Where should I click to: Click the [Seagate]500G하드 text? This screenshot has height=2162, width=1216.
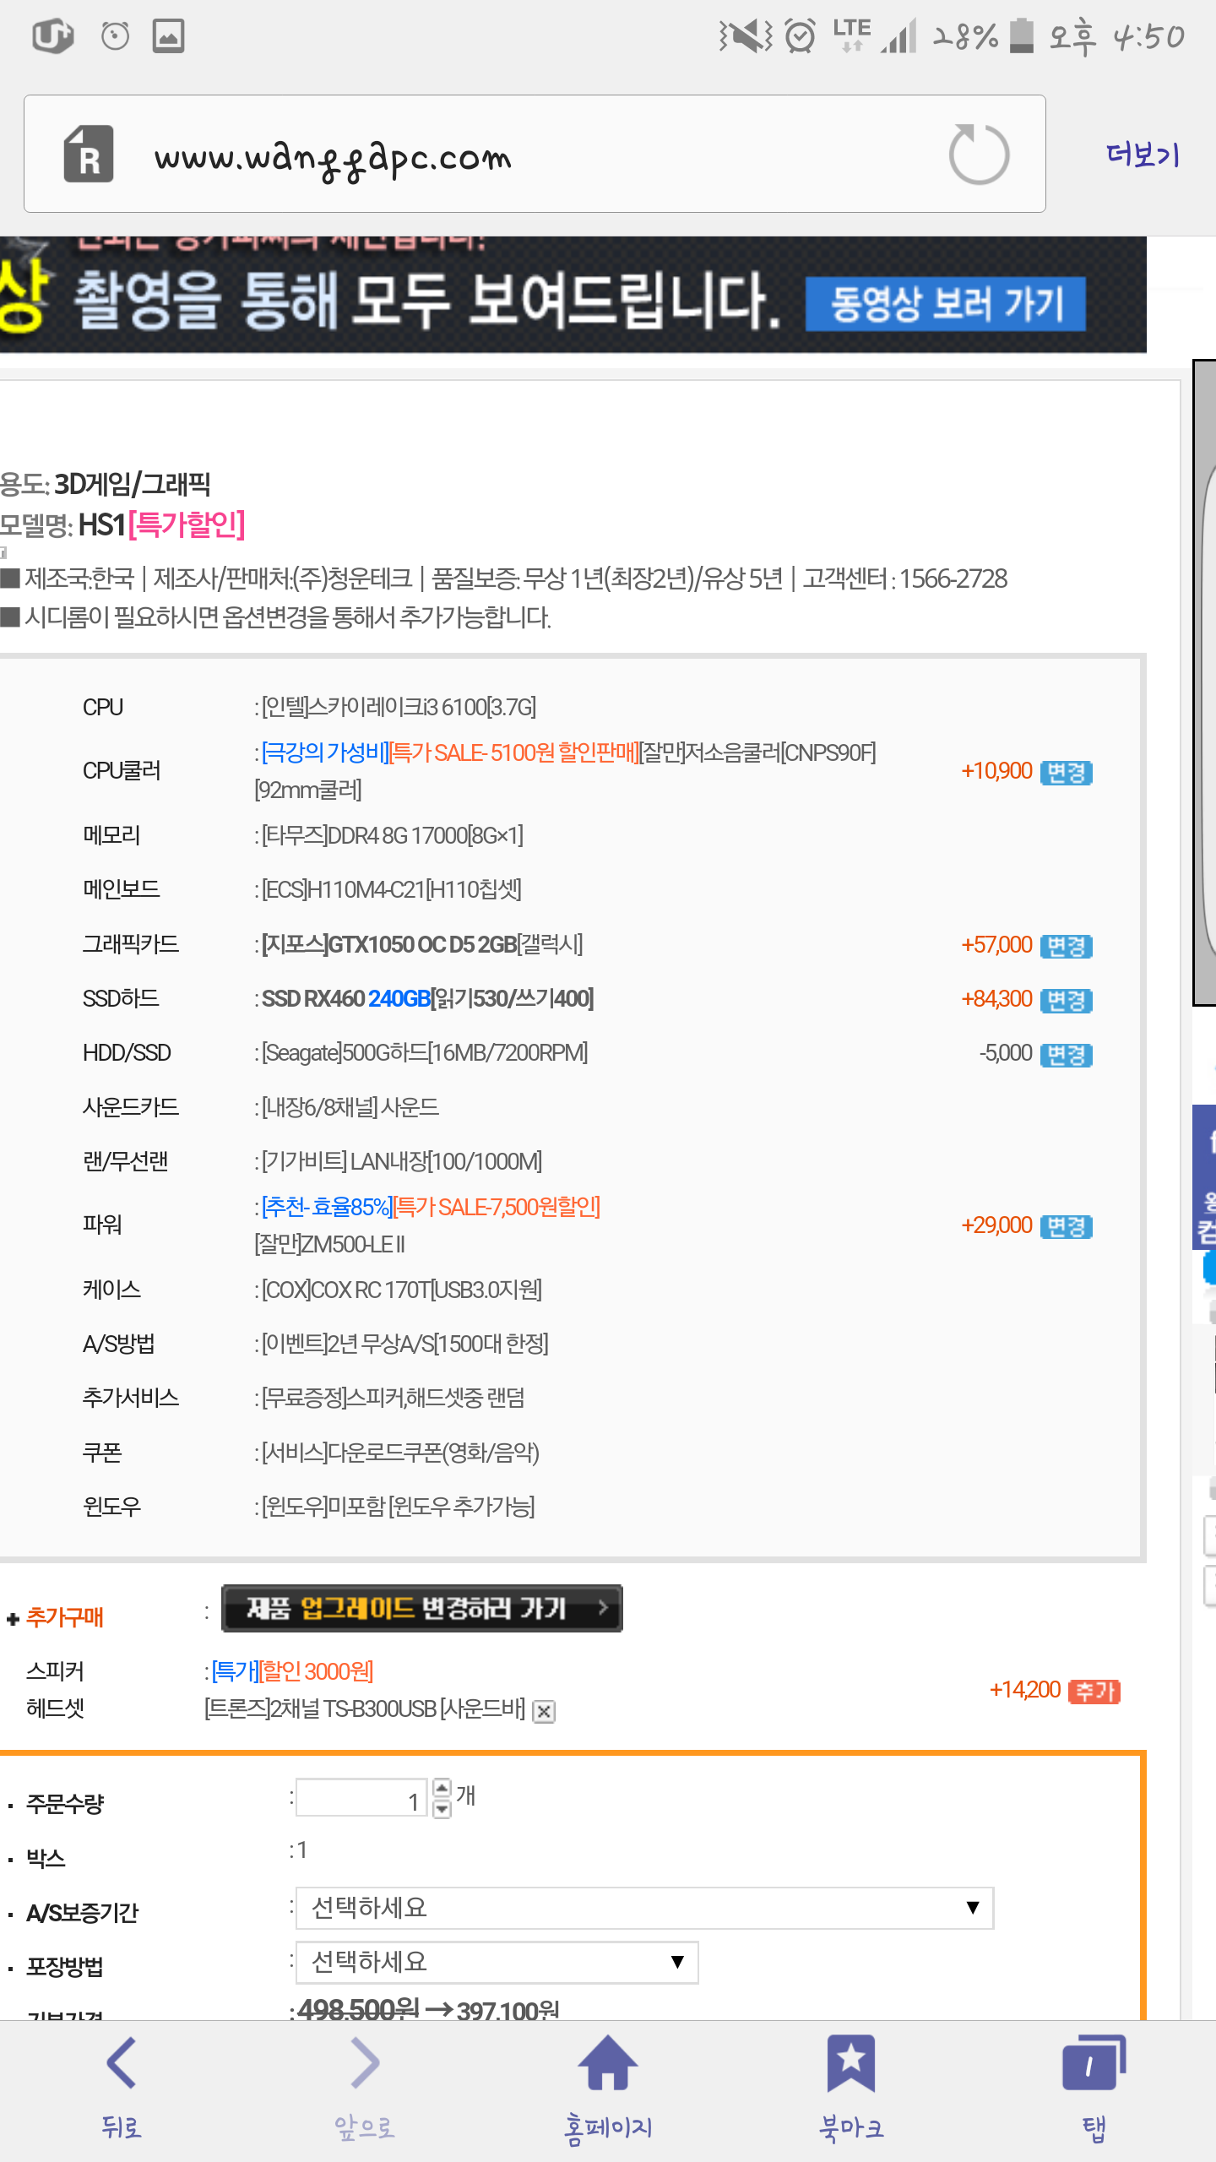click(425, 1052)
